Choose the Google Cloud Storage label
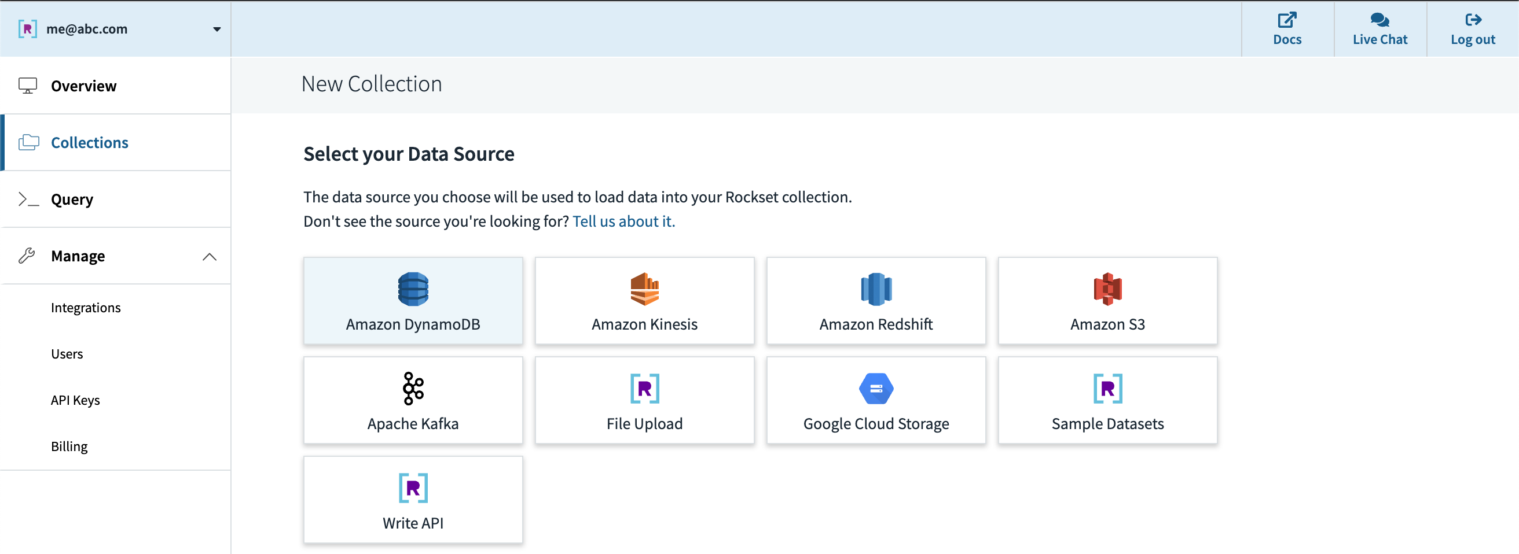This screenshot has width=1519, height=554. coord(876,424)
